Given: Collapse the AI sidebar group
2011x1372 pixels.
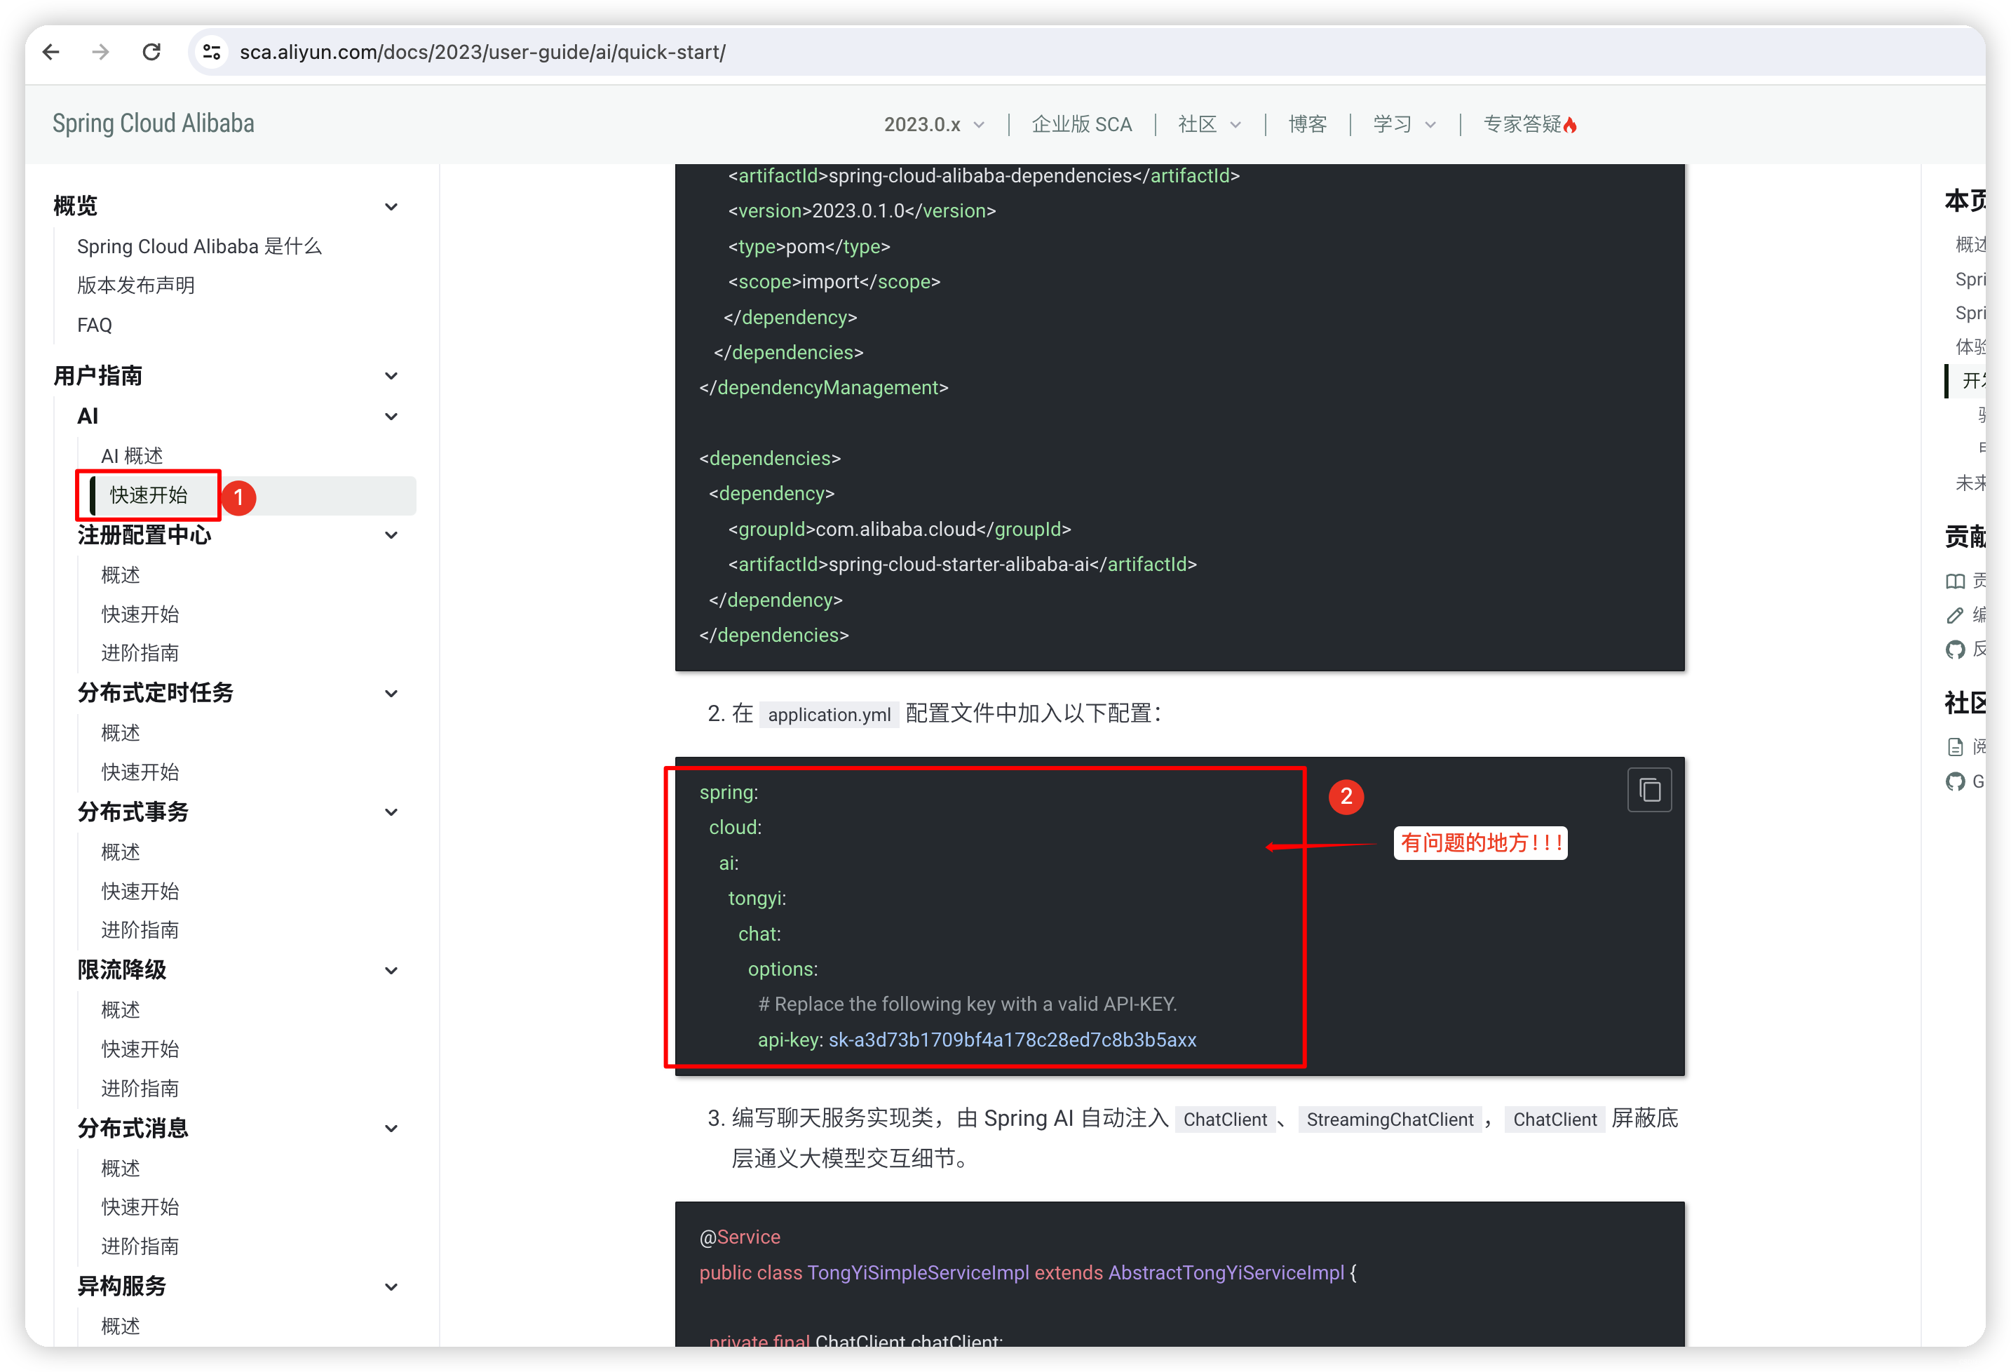Looking at the screenshot, I should click(x=391, y=417).
